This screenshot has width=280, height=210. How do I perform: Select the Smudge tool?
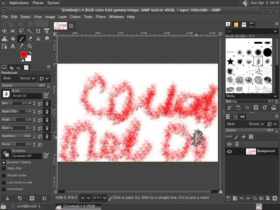[x=47, y=39]
